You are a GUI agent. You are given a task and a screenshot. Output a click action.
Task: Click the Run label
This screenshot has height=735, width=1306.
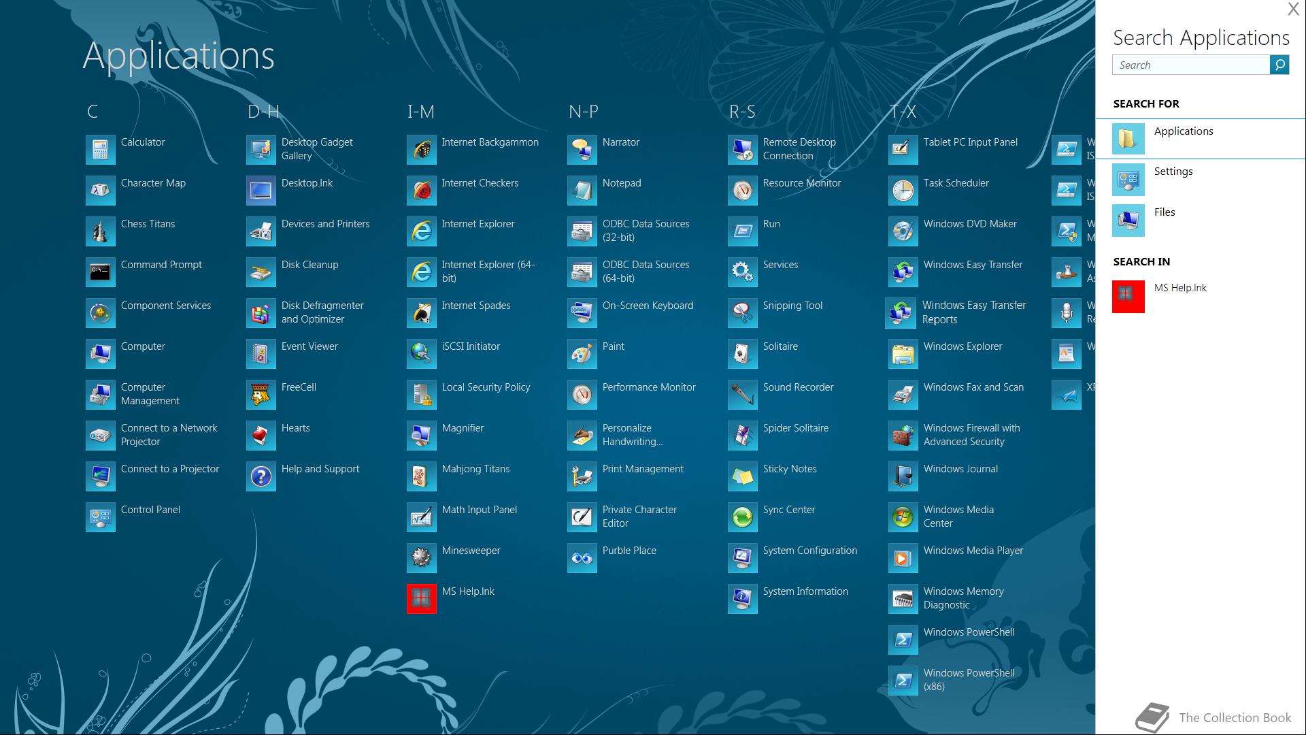click(771, 224)
